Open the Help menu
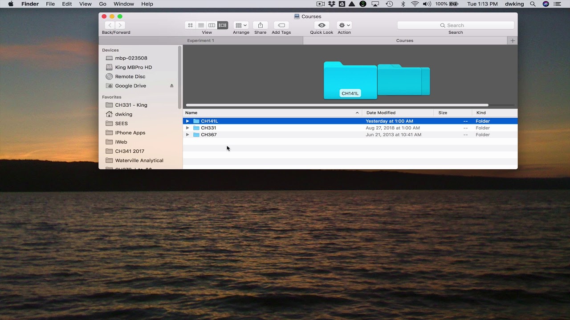This screenshot has width=570, height=320. 147,4
